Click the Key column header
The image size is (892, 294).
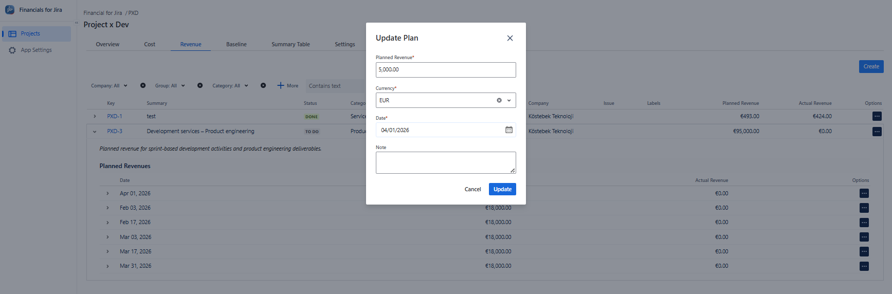111,103
